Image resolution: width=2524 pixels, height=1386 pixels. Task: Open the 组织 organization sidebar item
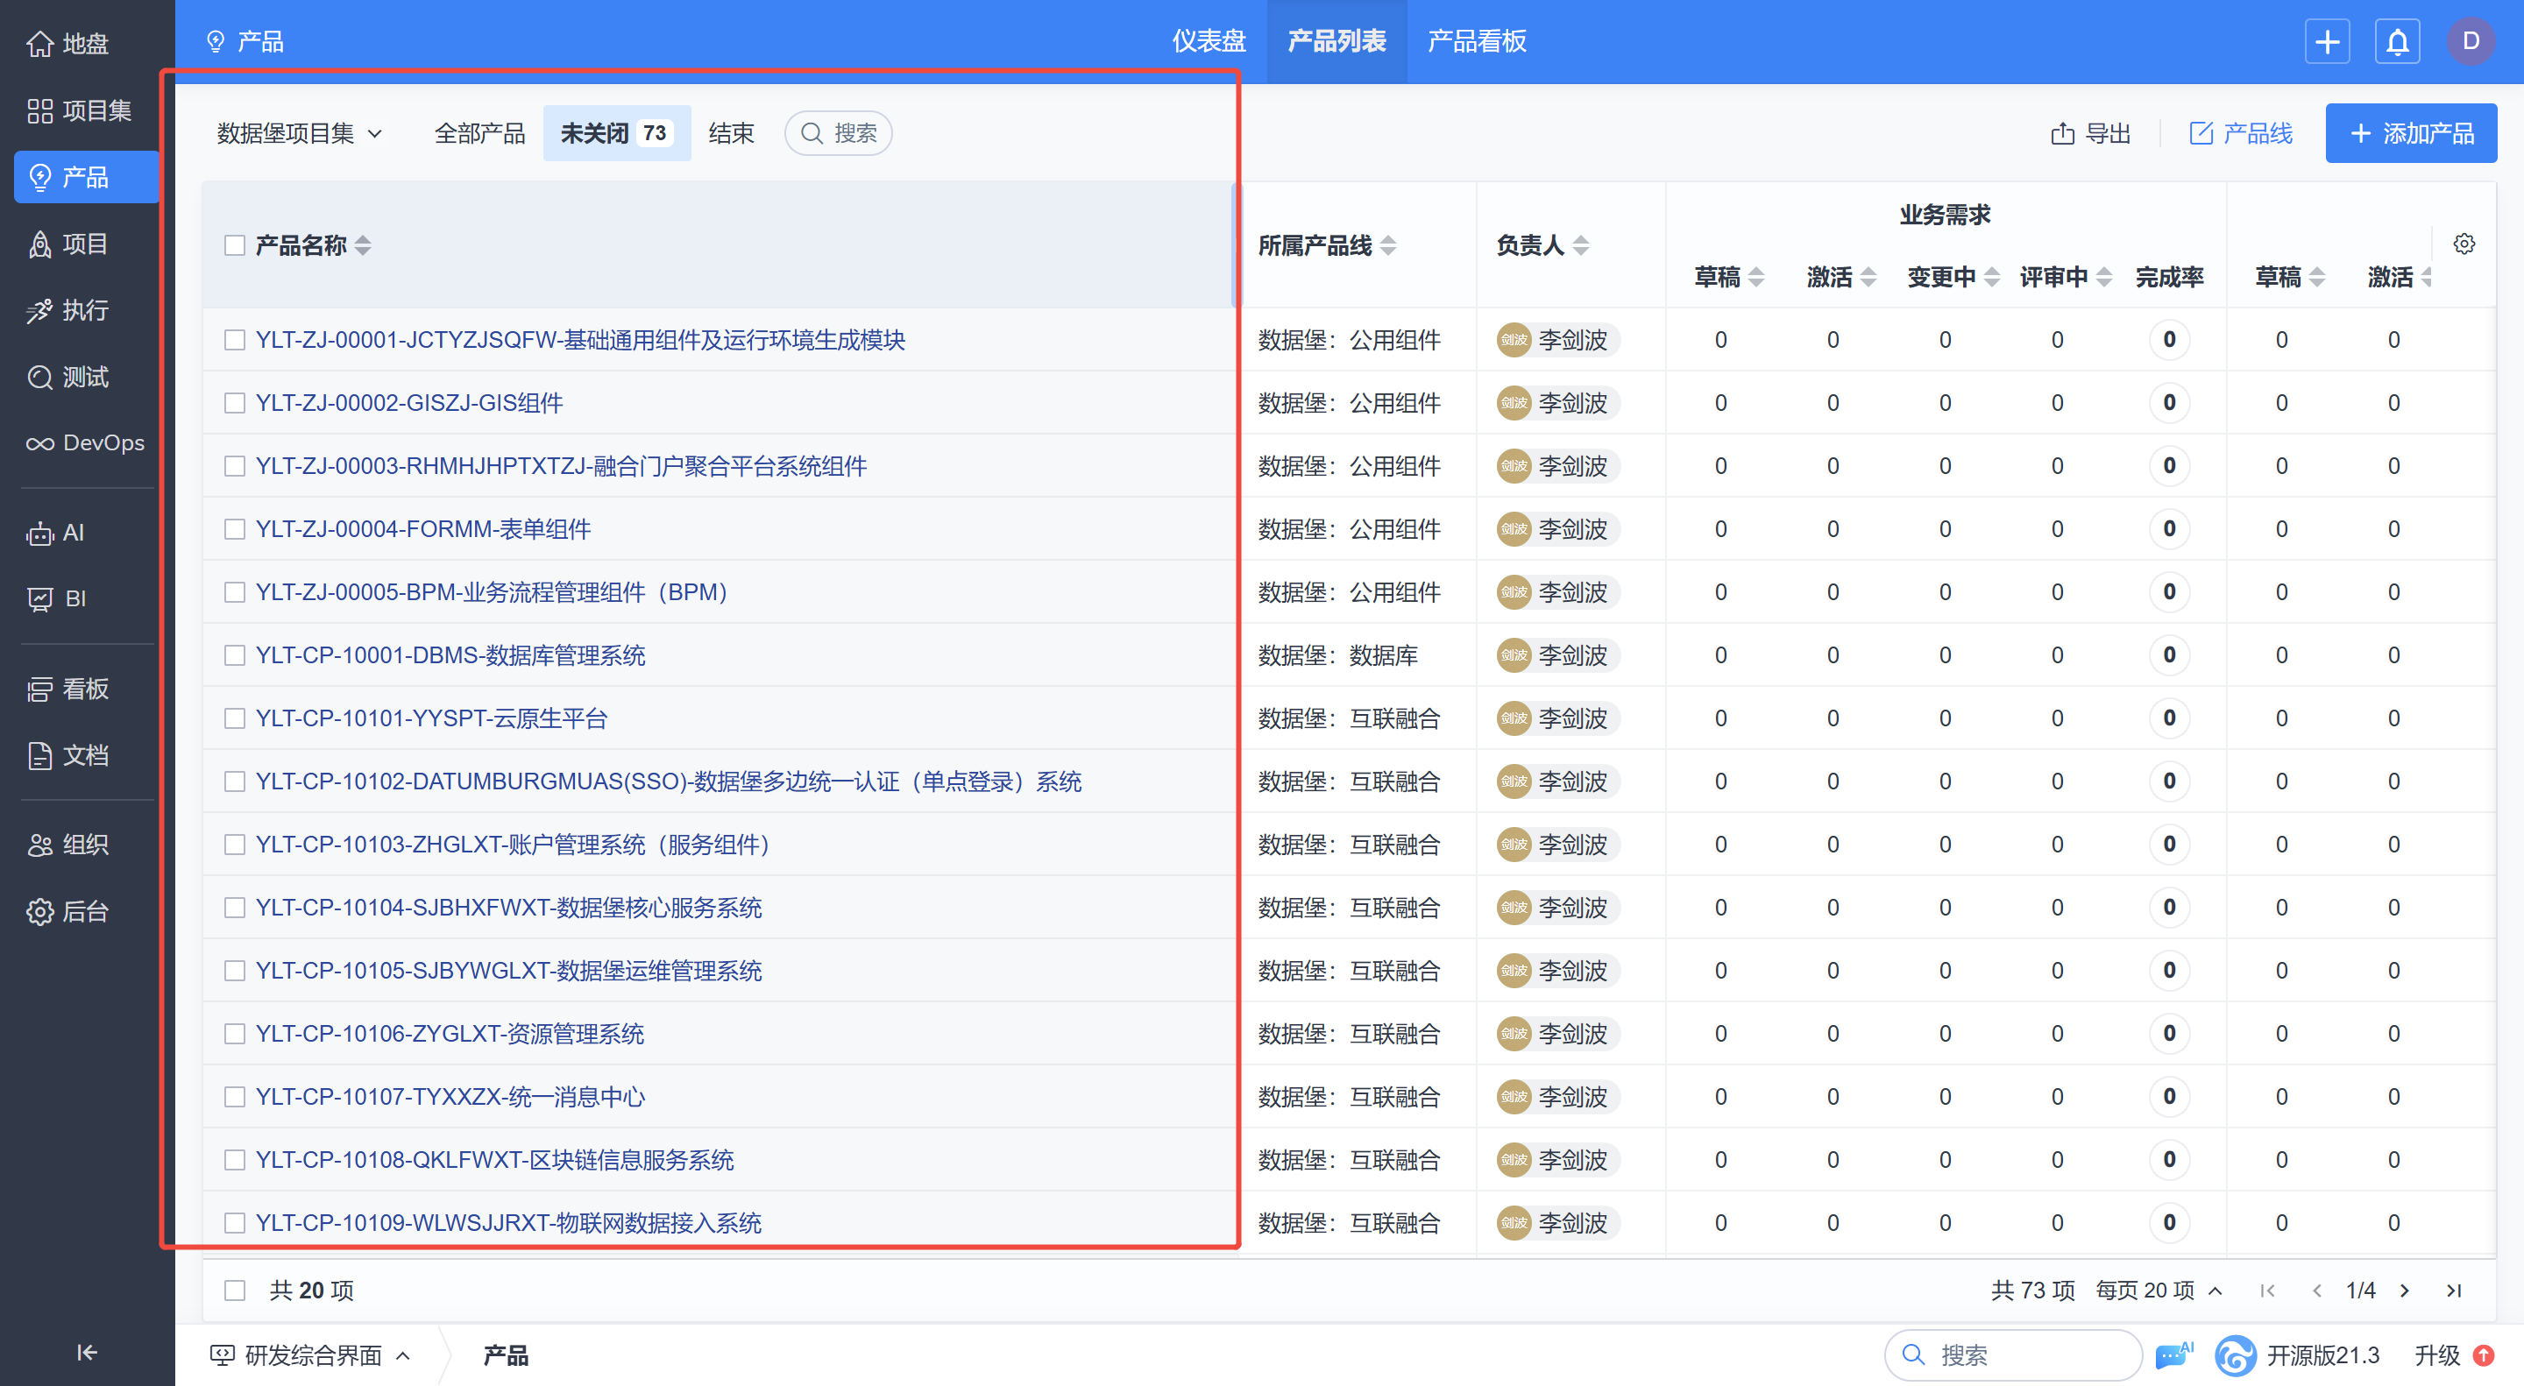point(67,845)
